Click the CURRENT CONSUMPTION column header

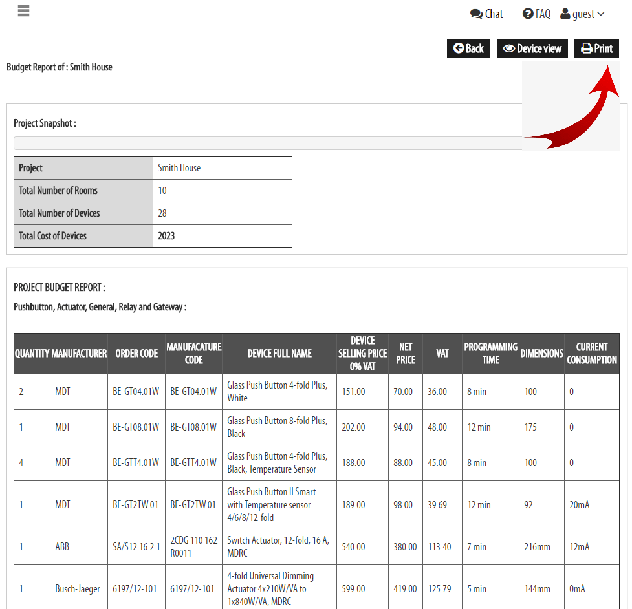click(x=592, y=354)
